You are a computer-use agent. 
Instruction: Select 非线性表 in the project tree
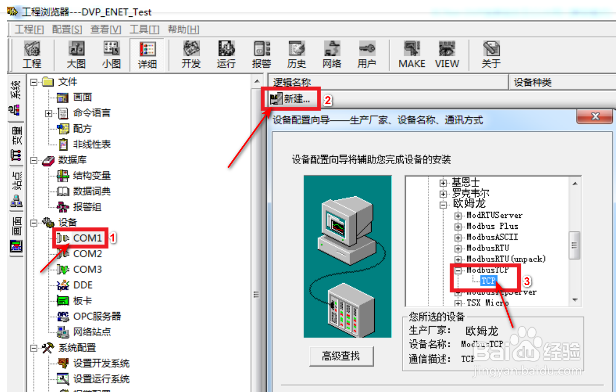click(x=92, y=144)
